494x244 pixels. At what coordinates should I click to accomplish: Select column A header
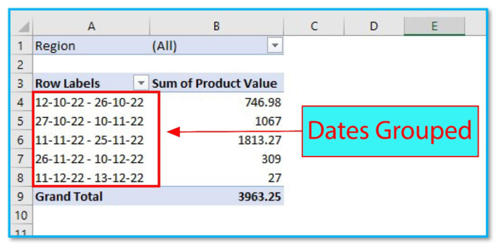(91, 26)
